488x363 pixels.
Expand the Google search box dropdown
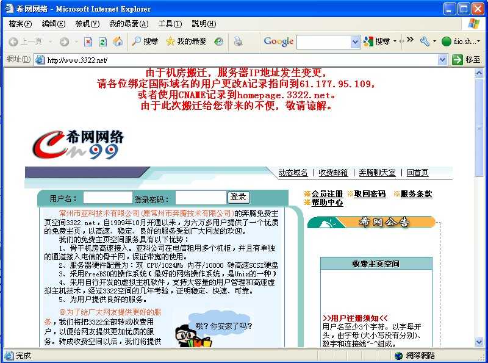tap(355, 41)
